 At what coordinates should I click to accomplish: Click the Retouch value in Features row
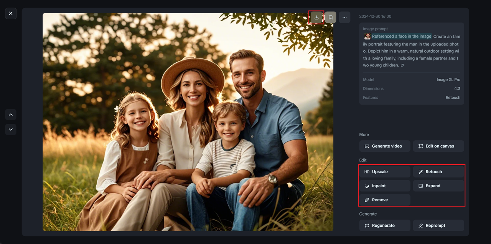click(x=453, y=98)
